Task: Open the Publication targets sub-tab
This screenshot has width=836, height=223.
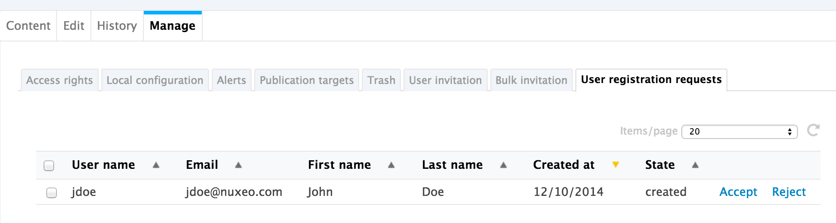Action: 307,80
